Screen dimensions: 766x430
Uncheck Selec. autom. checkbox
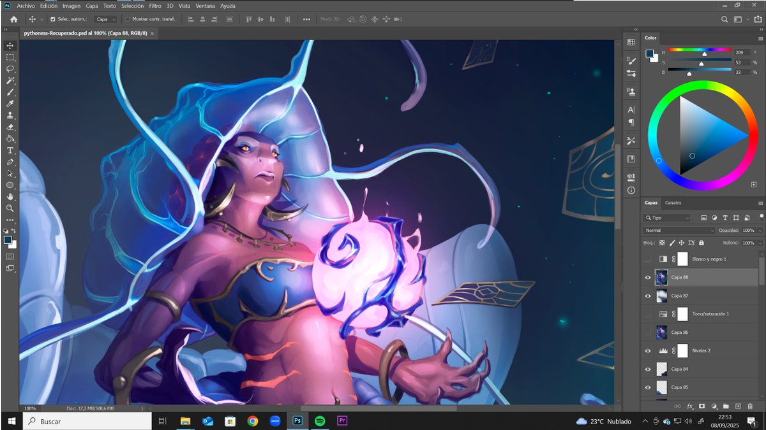(52, 19)
